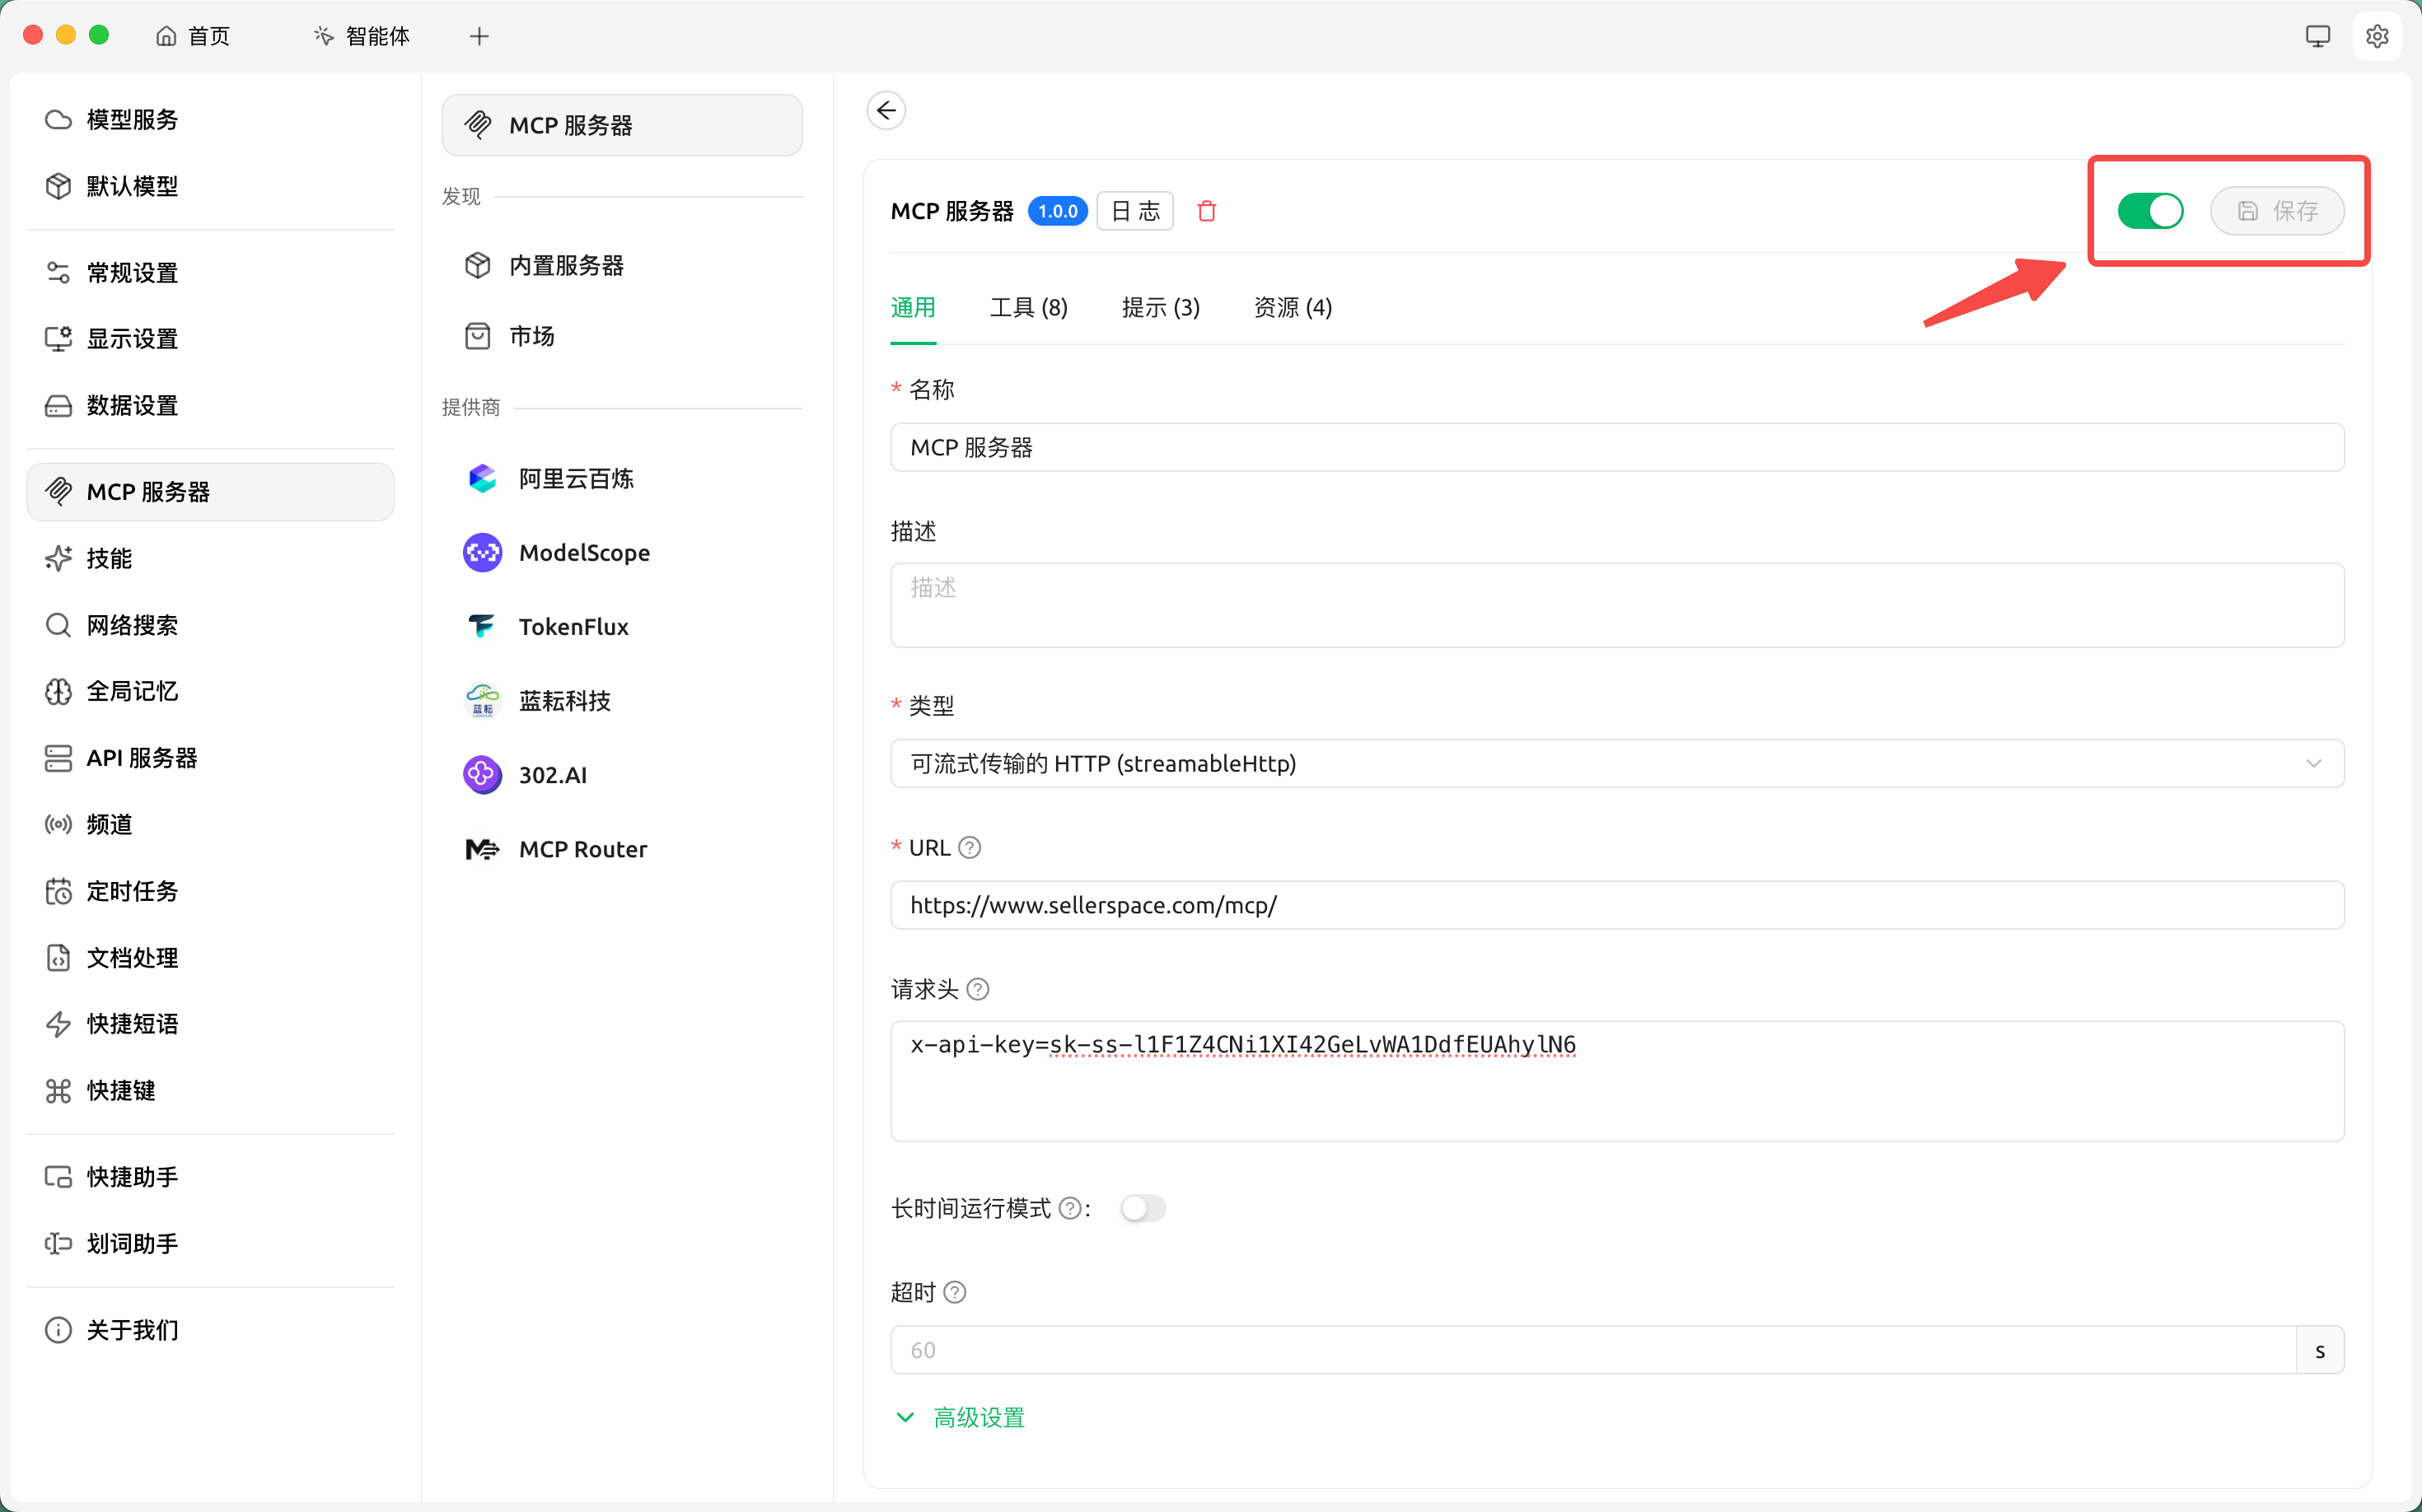Focus the 描述 text area
This screenshot has width=2422, height=1512.
(1616, 605)
